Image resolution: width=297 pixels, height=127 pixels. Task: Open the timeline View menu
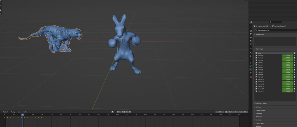(20, 112)
